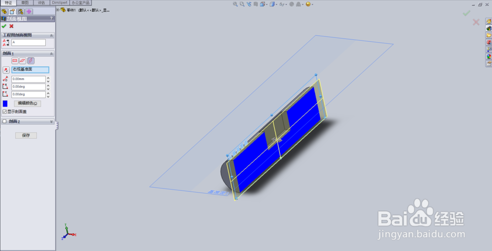Select the front plane section button
This screenshot has height=251, width=492.
15,61
